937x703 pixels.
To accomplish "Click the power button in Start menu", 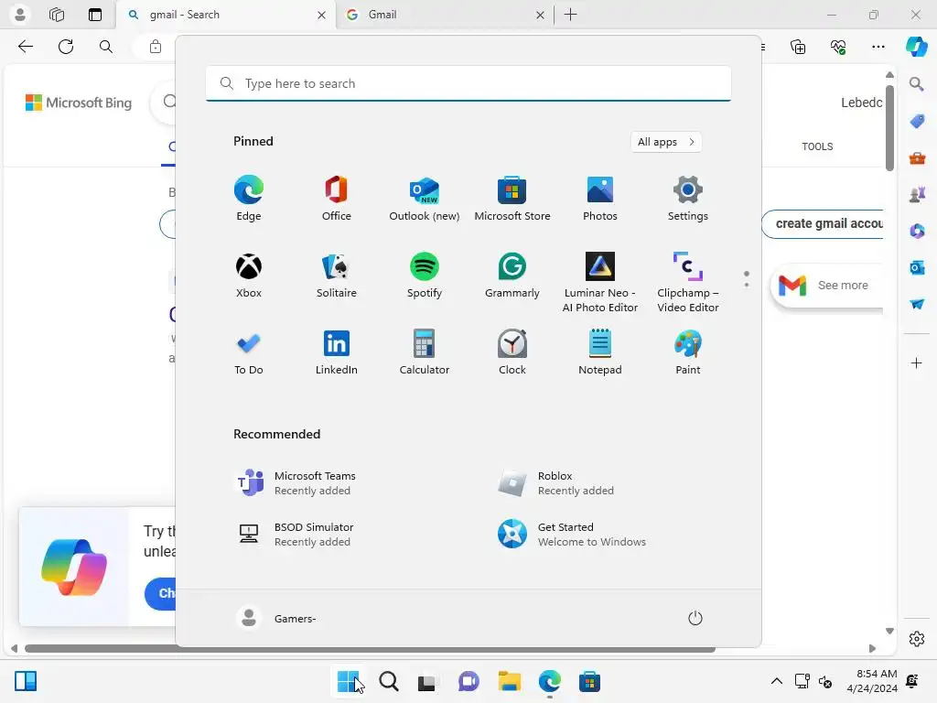I will pyautogui.click(x=695, y=618).
